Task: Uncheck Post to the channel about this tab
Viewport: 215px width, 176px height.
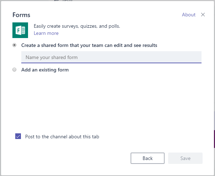Action: (x=18, y=136)
